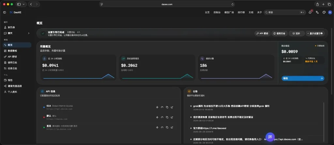
Task: Copy the 直连 route URL
Action: pos(167,127)
